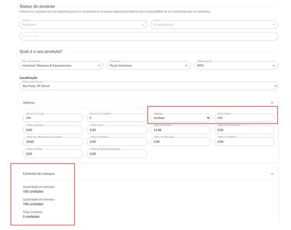Click the Número do Lote field
This screenshot has width=291, height=230.
coord(53,118)
